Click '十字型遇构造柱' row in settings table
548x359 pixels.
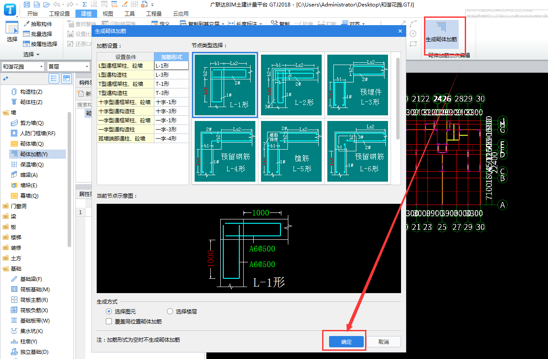point(125,111)
